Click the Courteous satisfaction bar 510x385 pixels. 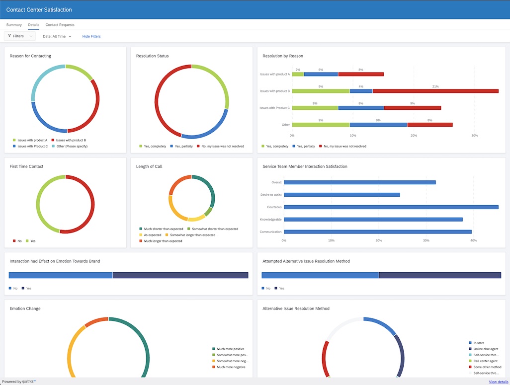pyautogui.click(x=391, y=207)
